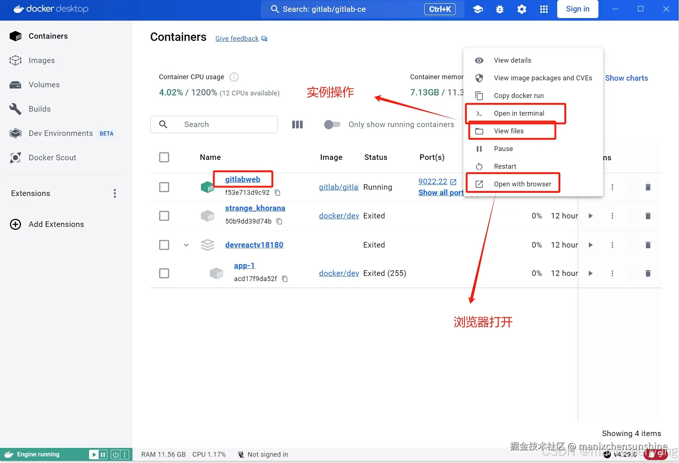Click the top Search gitlab/gitlab-ce bar
The image size is (679, 463).
[x=363, y=9]
